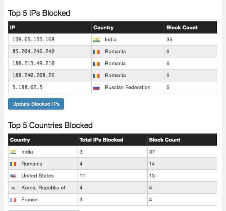Viewport: 226px width, 211px height.
Task: Click the Russian Federation flag icon
Action: click(96, 88)
